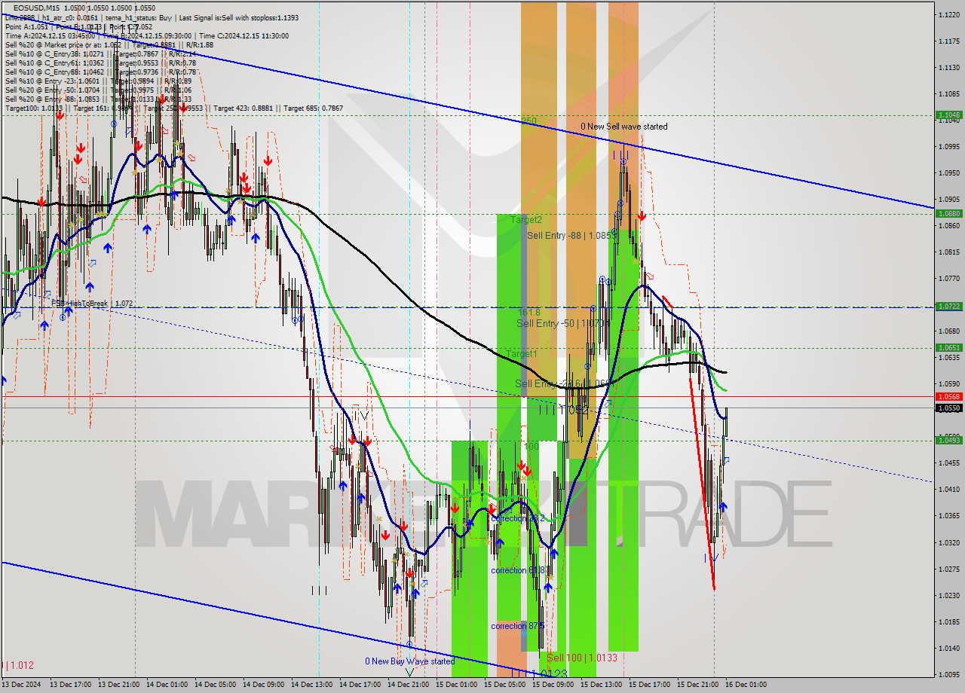Image resolution: width=965 pixels, height=693 pixels.
Task: Click the 'Target 685: 0.7867' text
Action: point(313,108)
